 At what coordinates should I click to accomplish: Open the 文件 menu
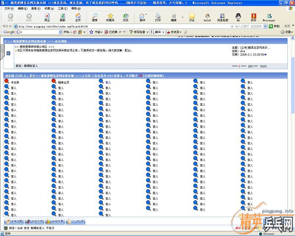tap(9, 8)
